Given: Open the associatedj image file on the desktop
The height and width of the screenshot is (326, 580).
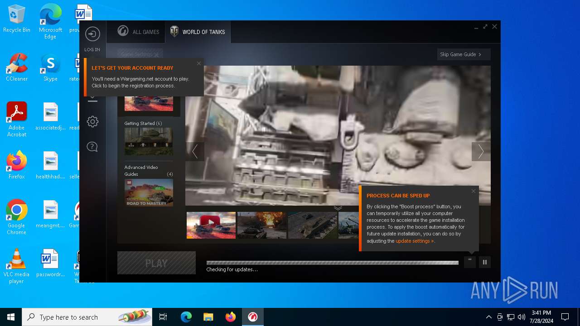Looking at the screenshot, I should 50,117.
